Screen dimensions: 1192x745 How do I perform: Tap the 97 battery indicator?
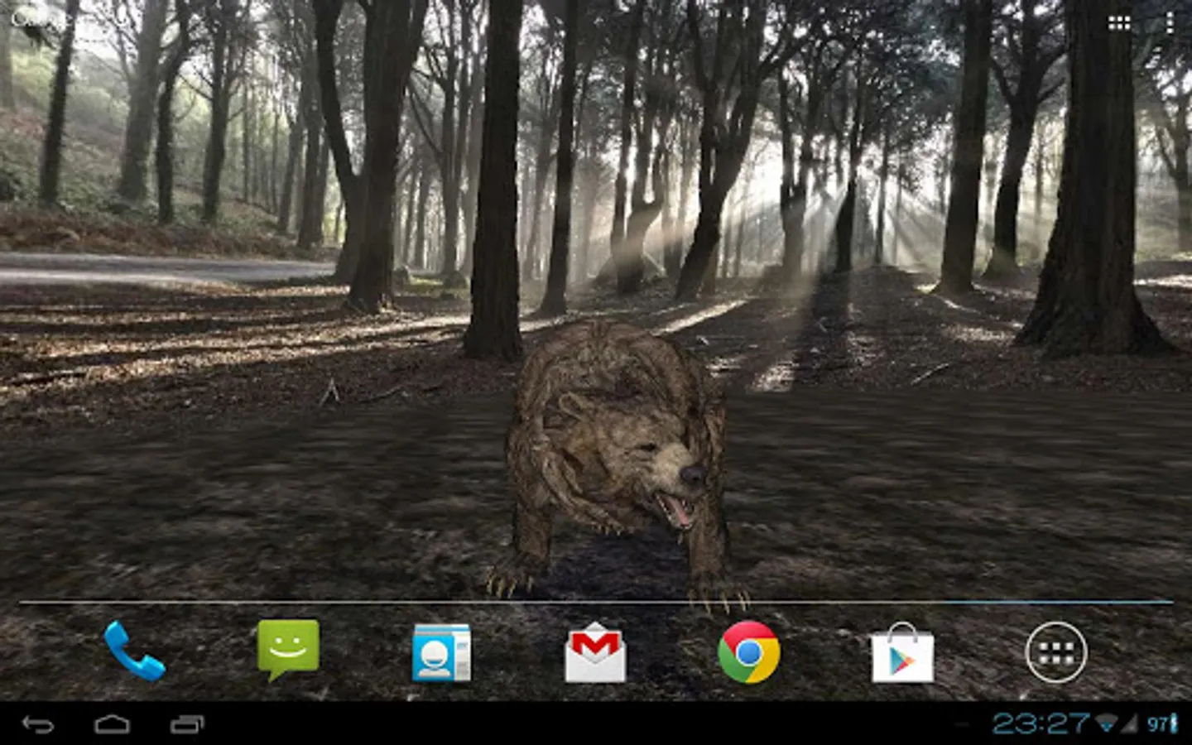pos(1161,724)
